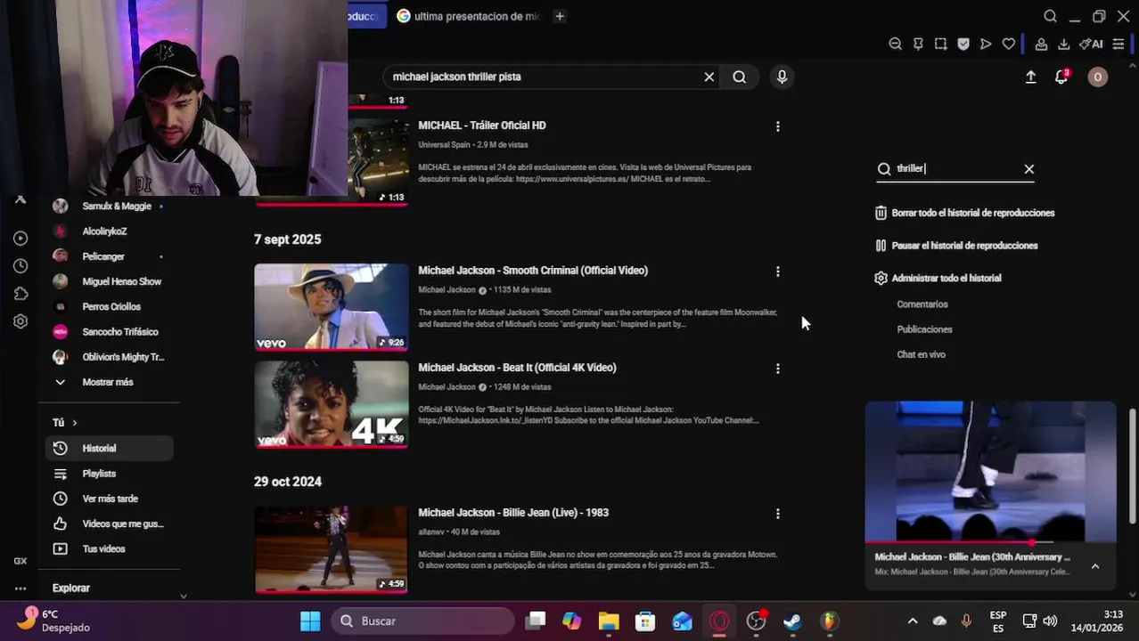Seek on the miniplayer red progress bar
The width and height of the screenshot is (1139, 641).
coord(990,542)
